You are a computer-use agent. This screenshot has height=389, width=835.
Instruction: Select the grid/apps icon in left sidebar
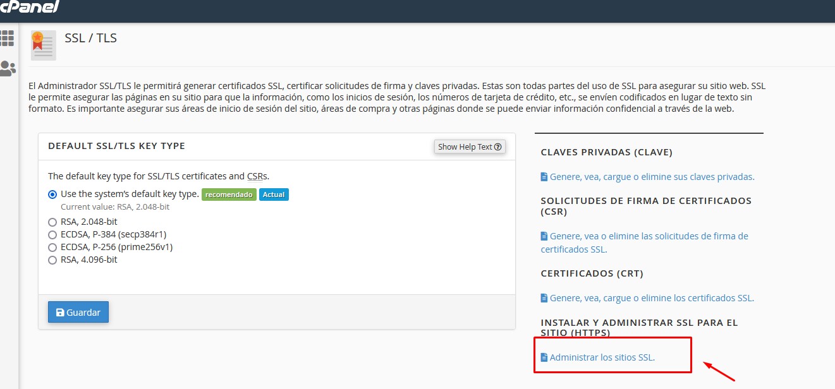tap(8, 39)
